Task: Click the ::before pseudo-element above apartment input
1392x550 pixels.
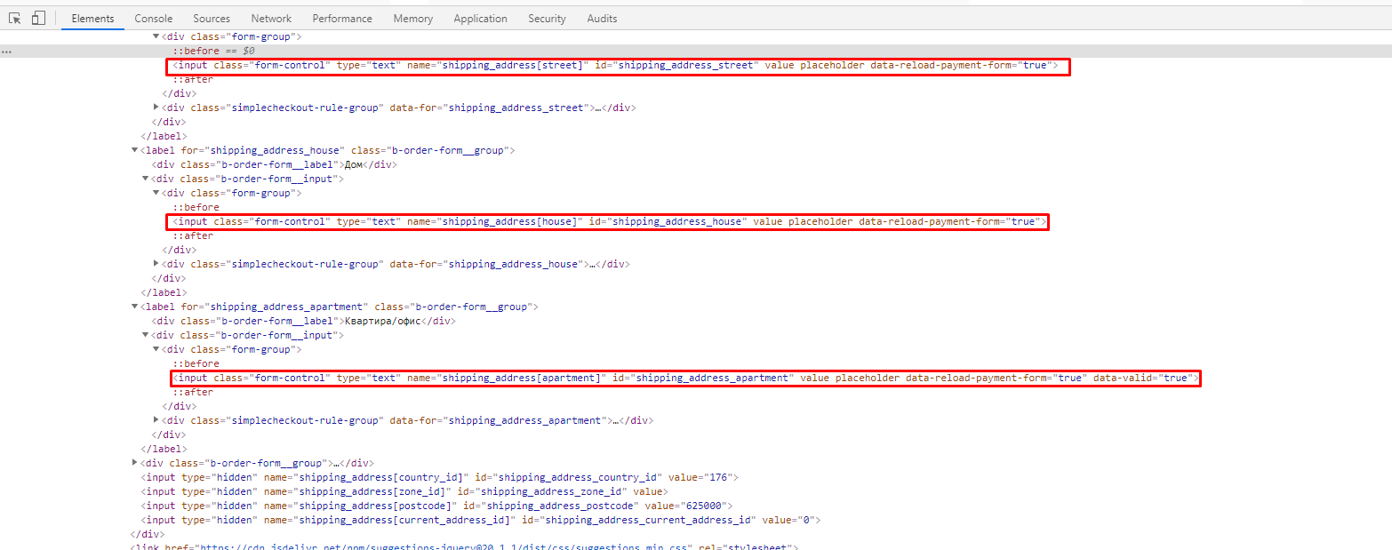Action: [x=196, y=363]
